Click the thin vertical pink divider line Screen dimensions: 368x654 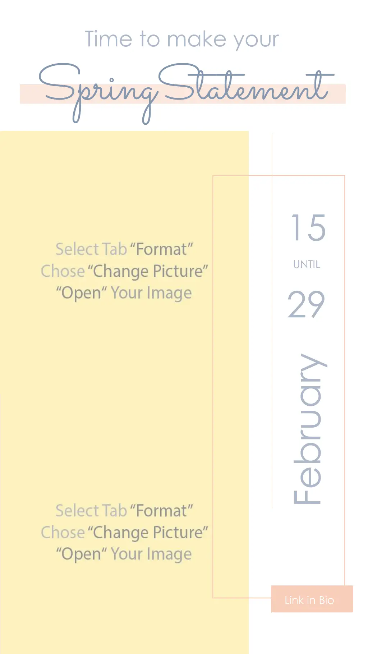tap(272, 321)
